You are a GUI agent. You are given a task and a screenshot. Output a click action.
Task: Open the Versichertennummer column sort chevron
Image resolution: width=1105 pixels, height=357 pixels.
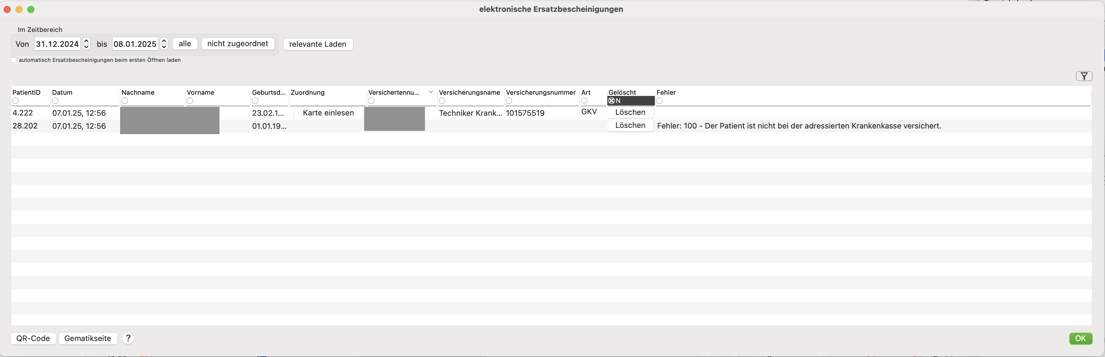(431, 92)
